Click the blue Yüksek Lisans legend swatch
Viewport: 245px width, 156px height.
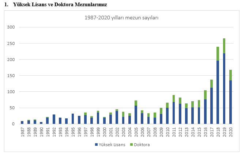(96, 145)
